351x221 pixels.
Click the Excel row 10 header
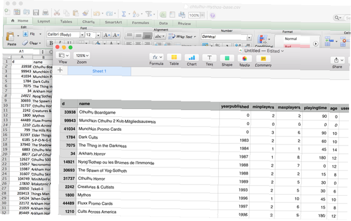[5, 106]
